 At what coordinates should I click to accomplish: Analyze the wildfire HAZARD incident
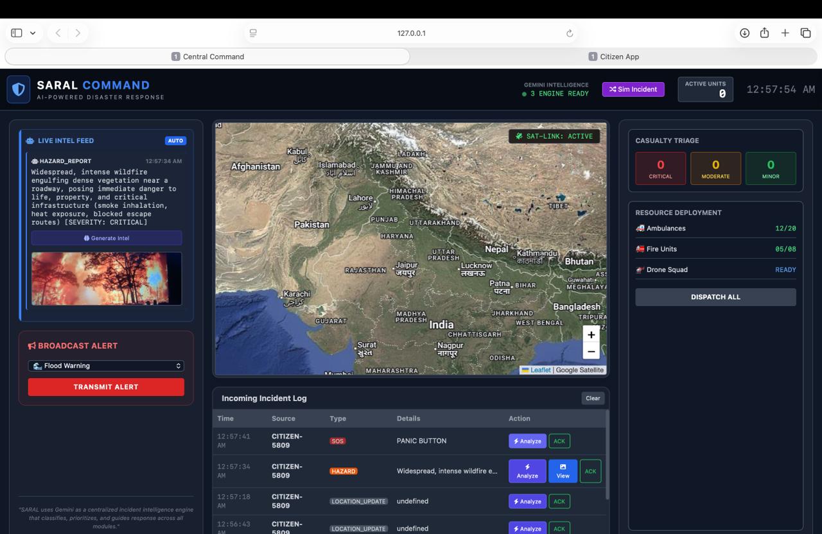click(527, 471)
